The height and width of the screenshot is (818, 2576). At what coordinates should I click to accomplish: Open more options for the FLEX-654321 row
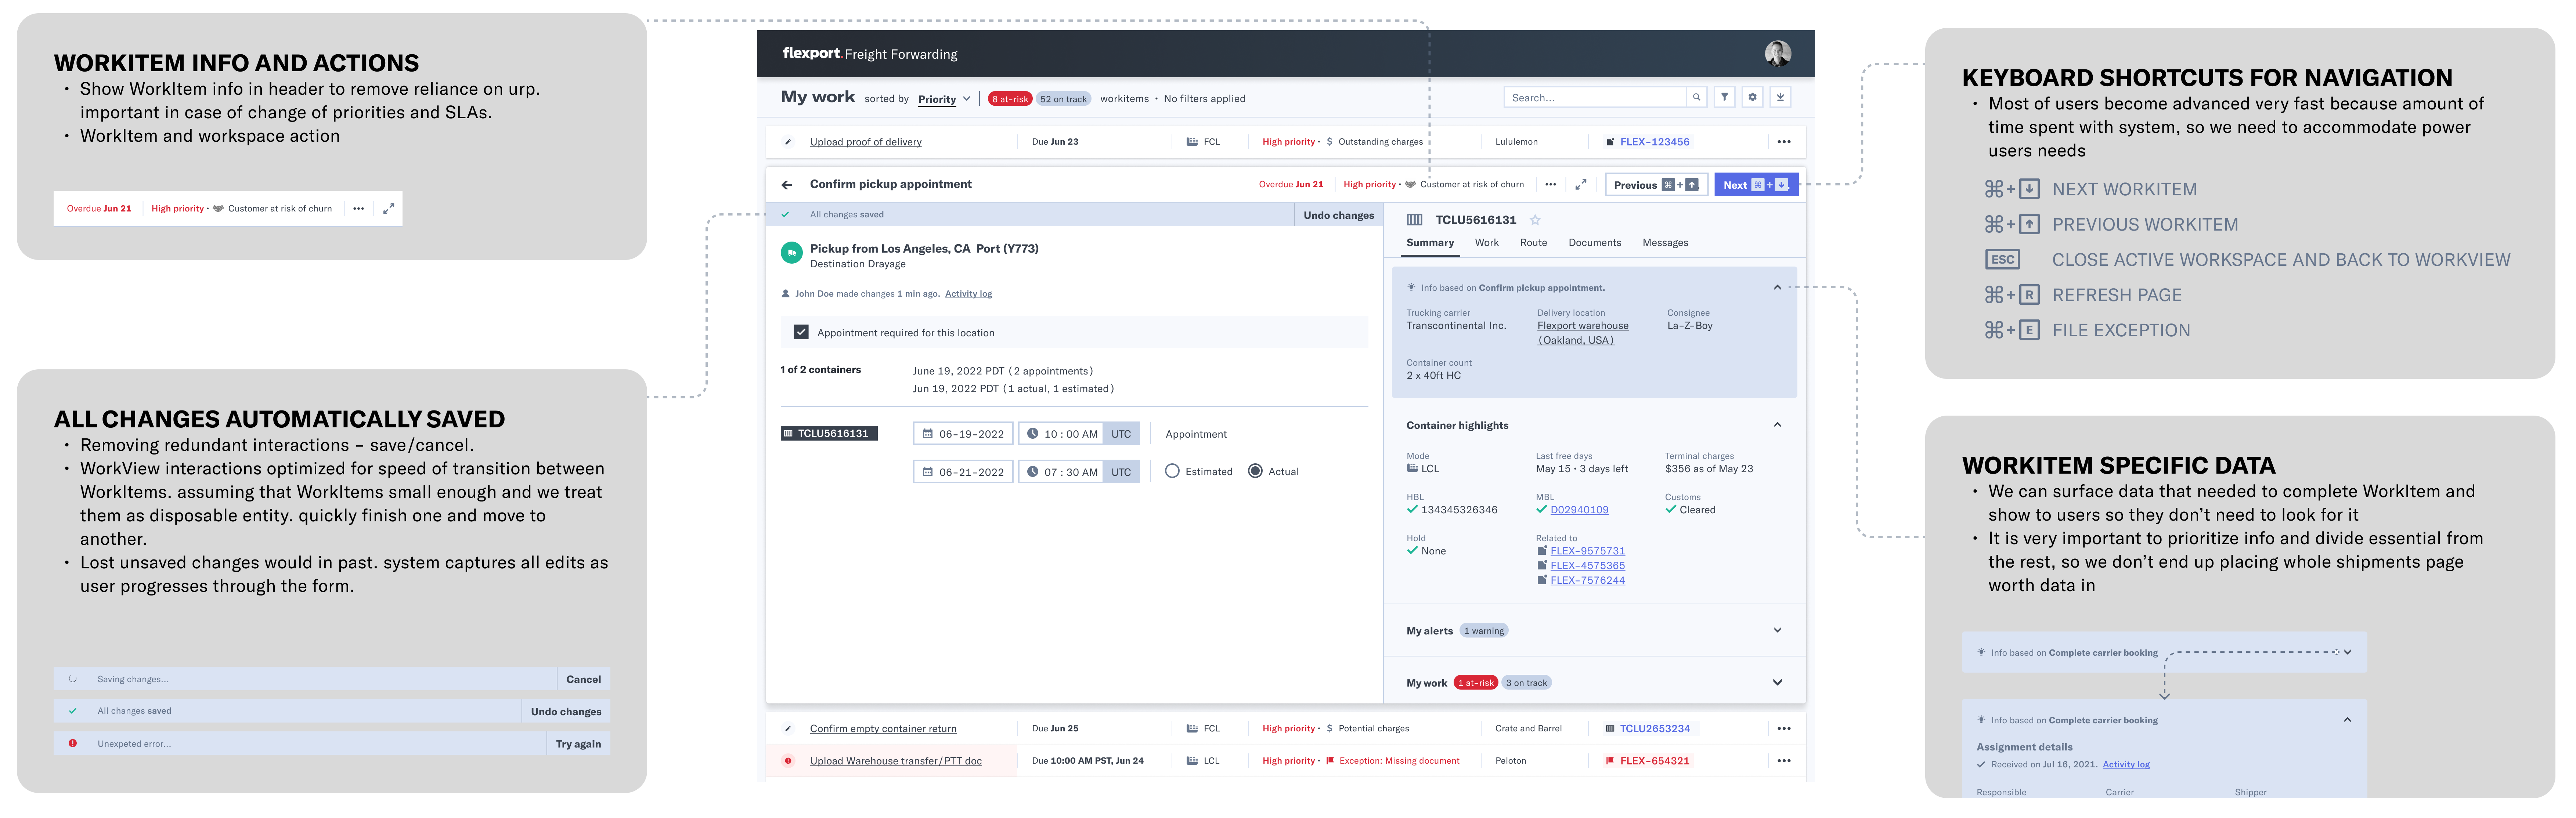(x=1784, y=761)
